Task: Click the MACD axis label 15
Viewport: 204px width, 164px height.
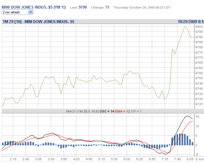Action: [197, 117]
